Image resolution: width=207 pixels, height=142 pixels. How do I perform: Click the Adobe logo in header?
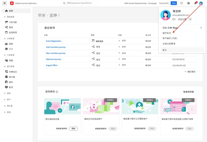12,3
